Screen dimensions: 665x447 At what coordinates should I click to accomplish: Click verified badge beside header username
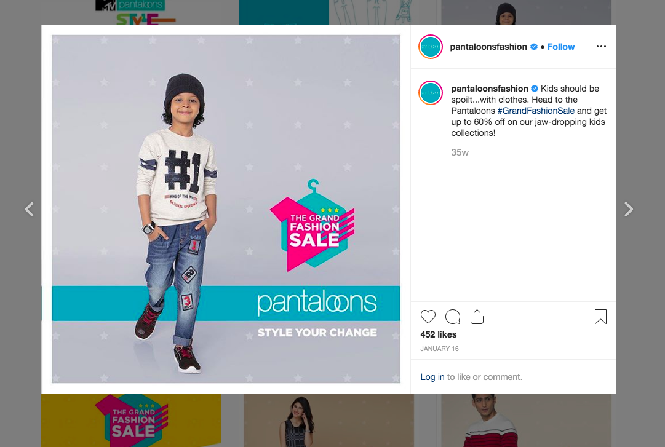pos(534,47)
